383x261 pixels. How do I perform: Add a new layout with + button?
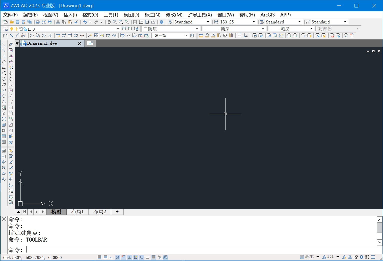pyautogui.click(x=117, y=212)
